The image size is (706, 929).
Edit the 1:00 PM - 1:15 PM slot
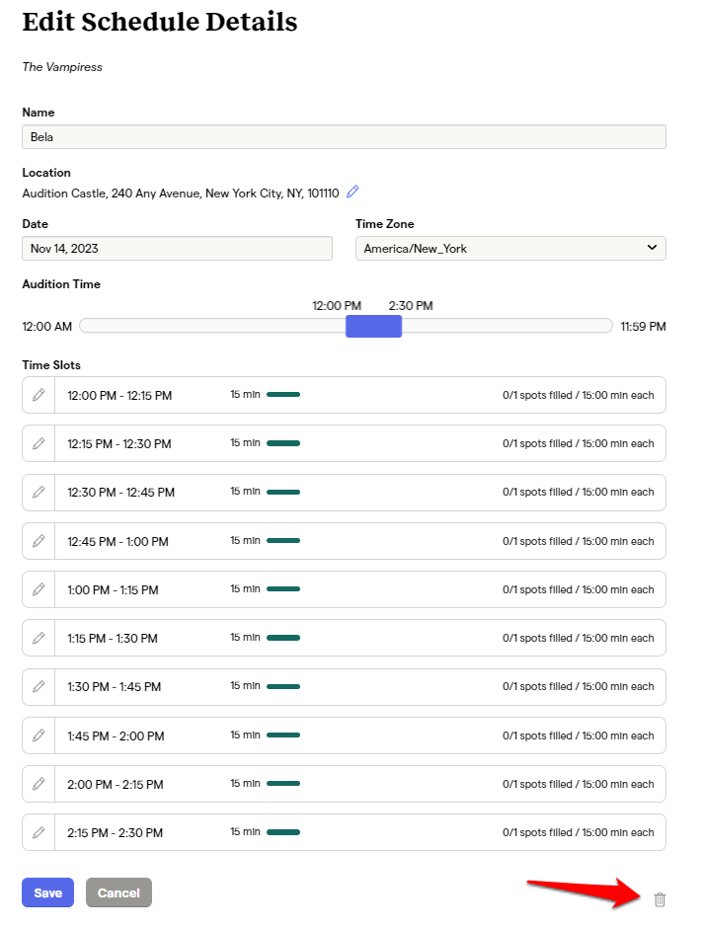[39, 589]
